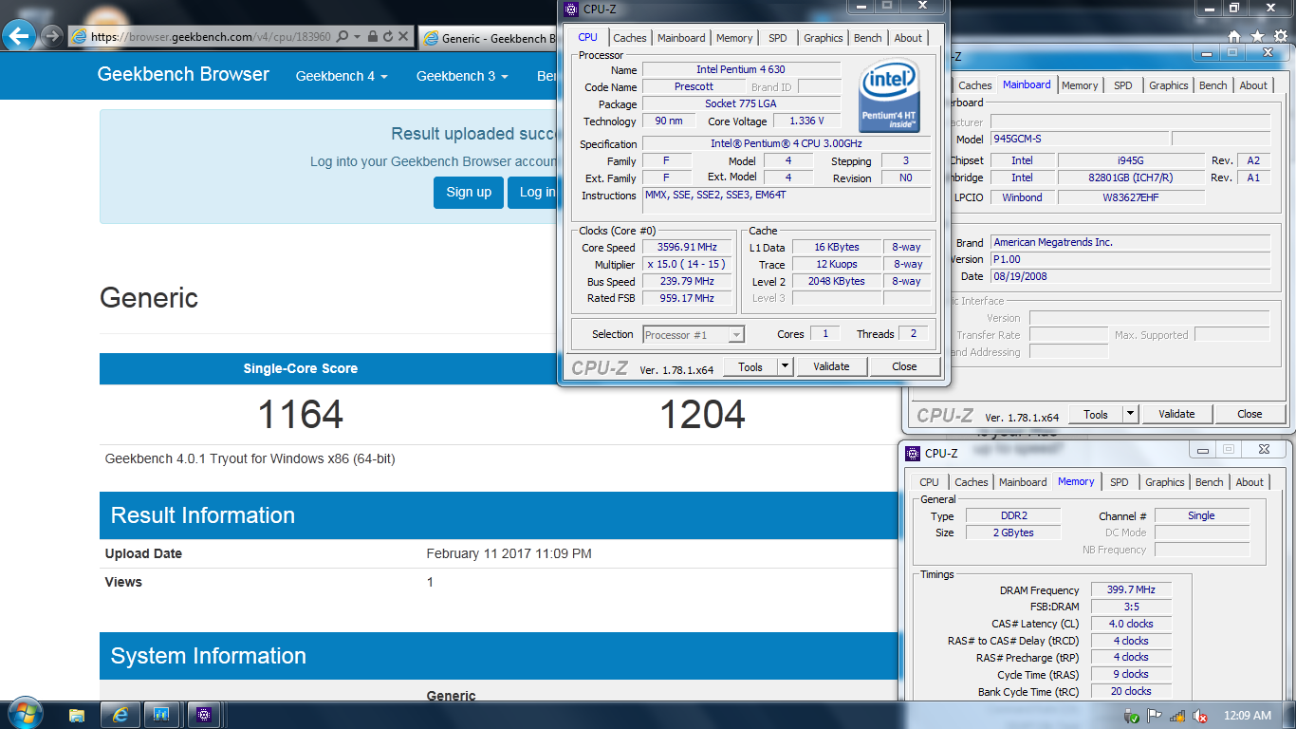The height and width of the screenshot is (729, 1296).
Task: Refresh the page with the reload icon
Action: coord(388,36)
